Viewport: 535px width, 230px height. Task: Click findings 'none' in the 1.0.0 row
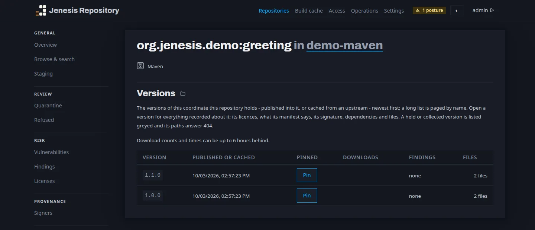415,196
